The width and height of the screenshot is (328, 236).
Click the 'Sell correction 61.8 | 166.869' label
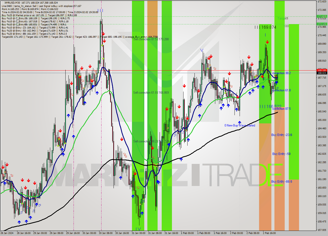[x=151, y=92]
